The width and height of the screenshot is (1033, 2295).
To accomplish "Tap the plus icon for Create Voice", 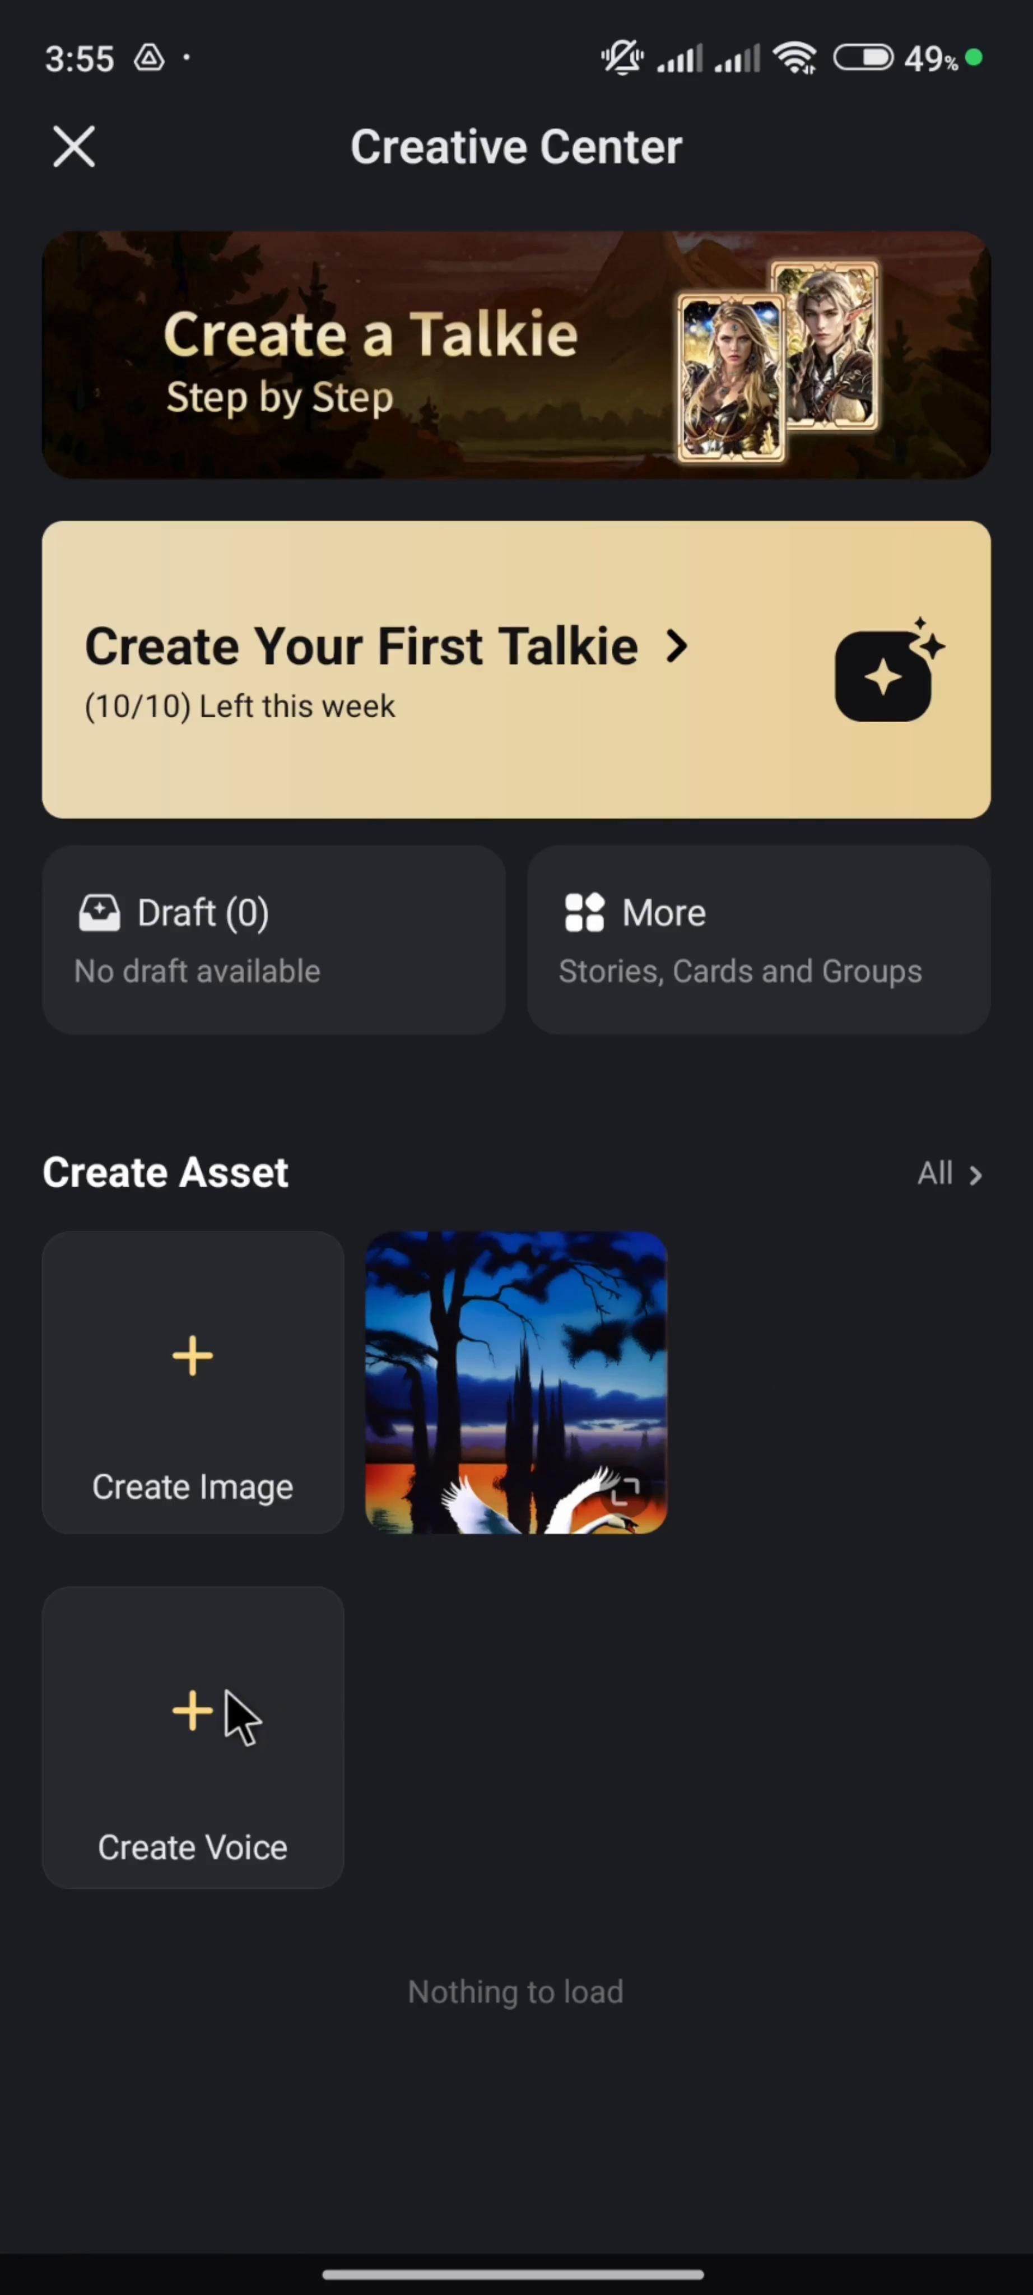I will pos(192,1711).
